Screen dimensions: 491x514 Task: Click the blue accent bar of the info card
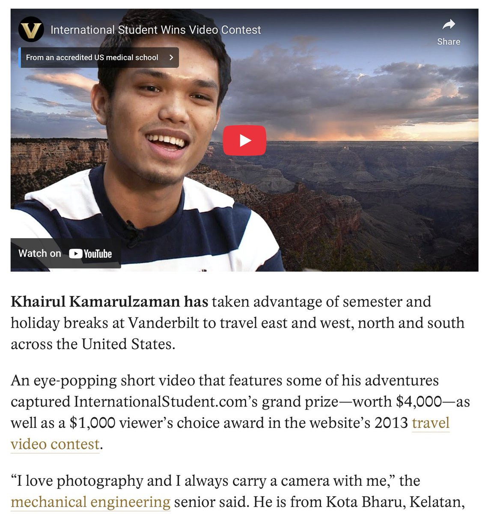[x=20, y=57]
